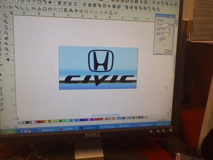This screenshot has height=160, width=213.
Task: Select portrait page orientation
Action: [x=160, y=39]
